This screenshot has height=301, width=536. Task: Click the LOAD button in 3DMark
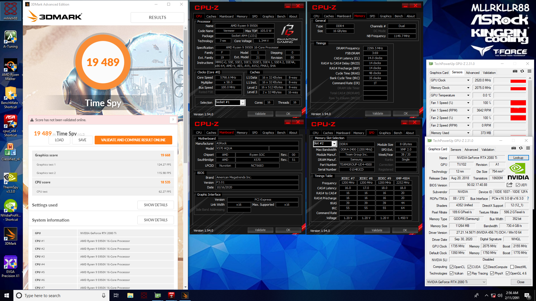click(x=59, y=140)
